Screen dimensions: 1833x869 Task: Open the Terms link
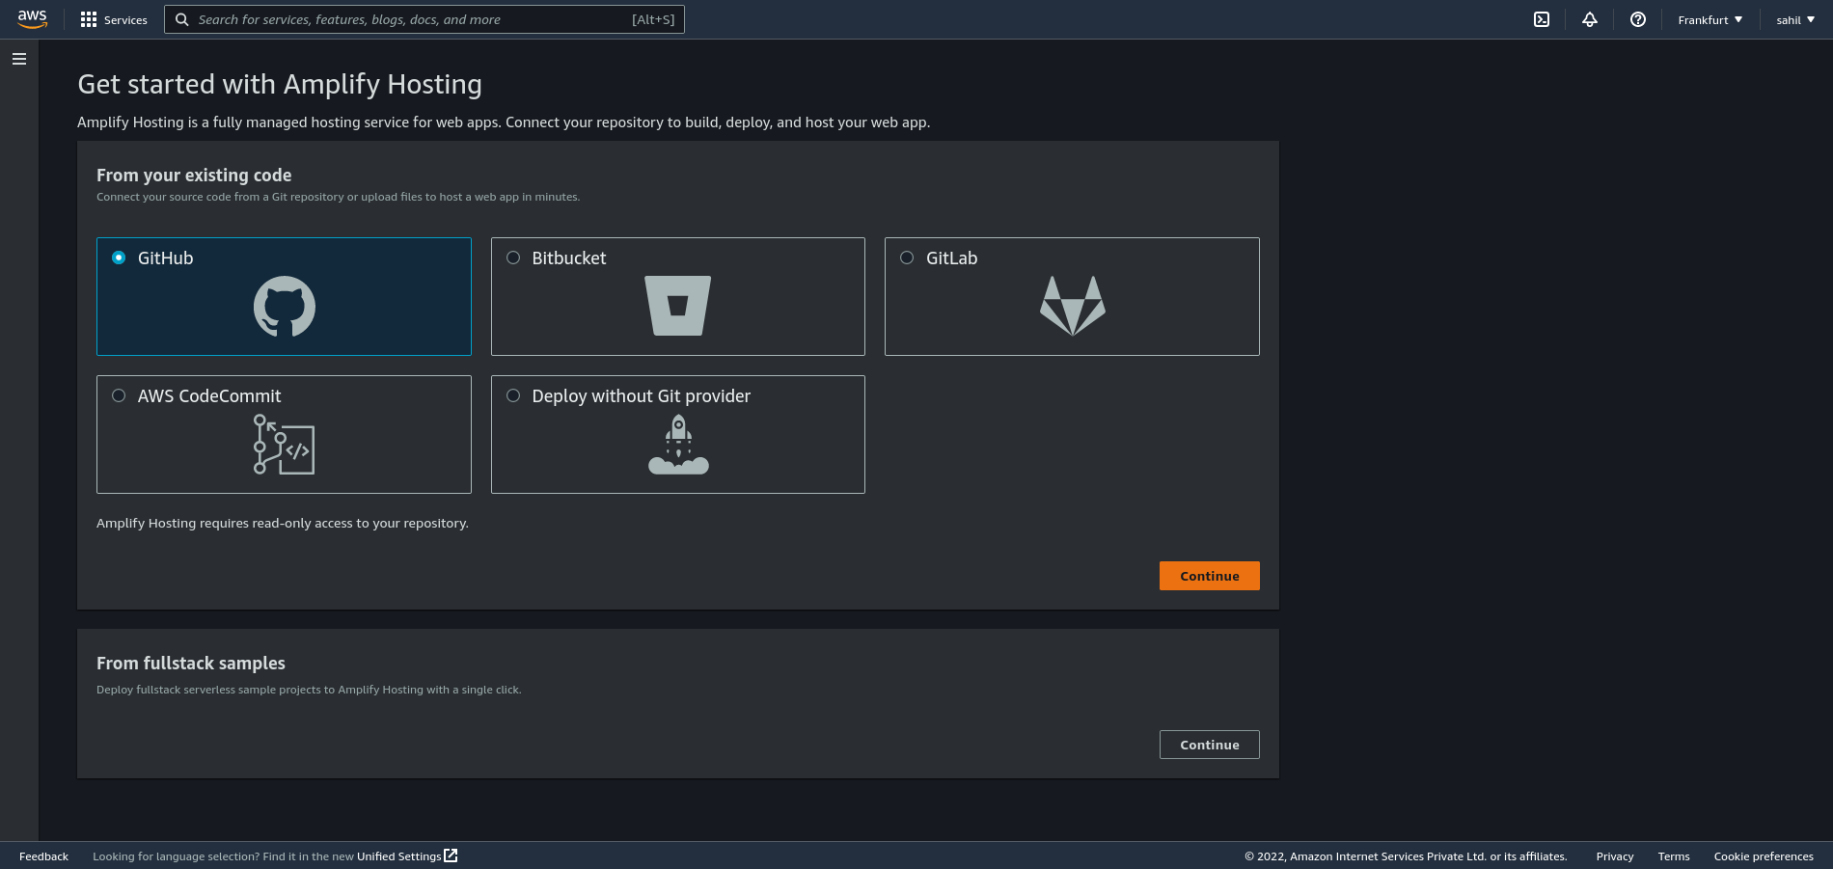(1674, 856)
